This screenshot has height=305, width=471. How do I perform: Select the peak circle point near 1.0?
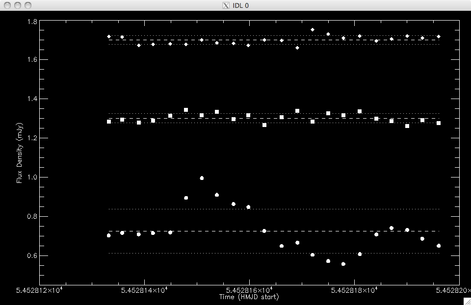click(202, 178)
